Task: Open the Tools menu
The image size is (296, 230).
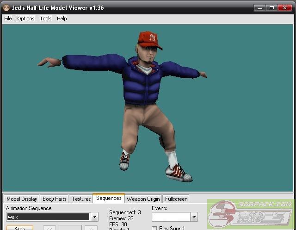Action: coord(46,19)
